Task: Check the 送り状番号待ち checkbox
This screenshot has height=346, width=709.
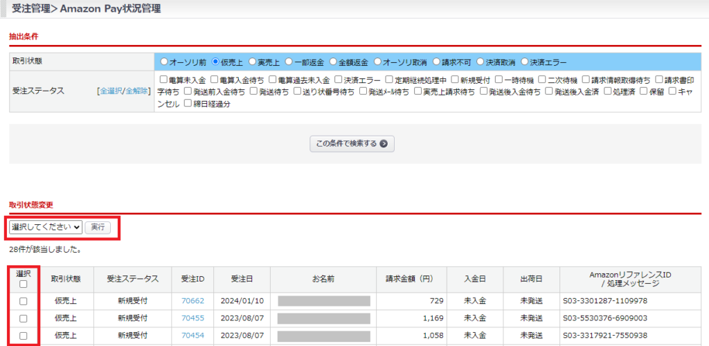Action: pyautogui.click(x=297, y=92)
